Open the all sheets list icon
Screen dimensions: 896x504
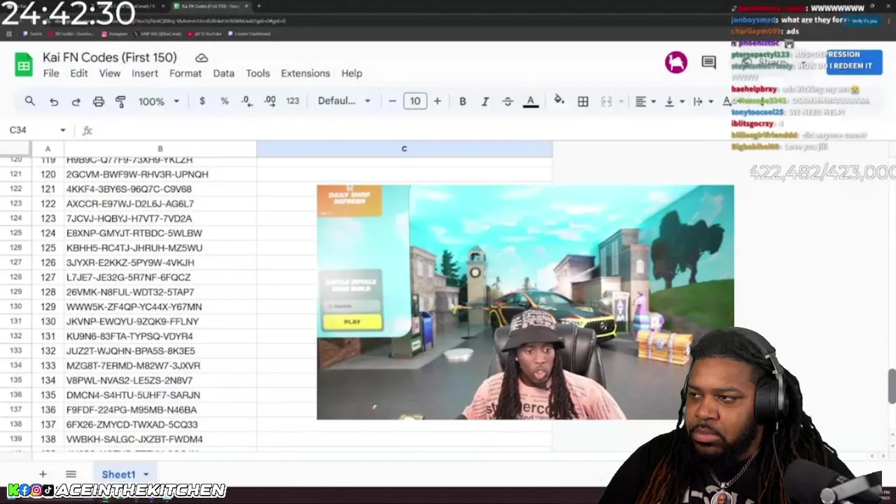click(71, 474)
